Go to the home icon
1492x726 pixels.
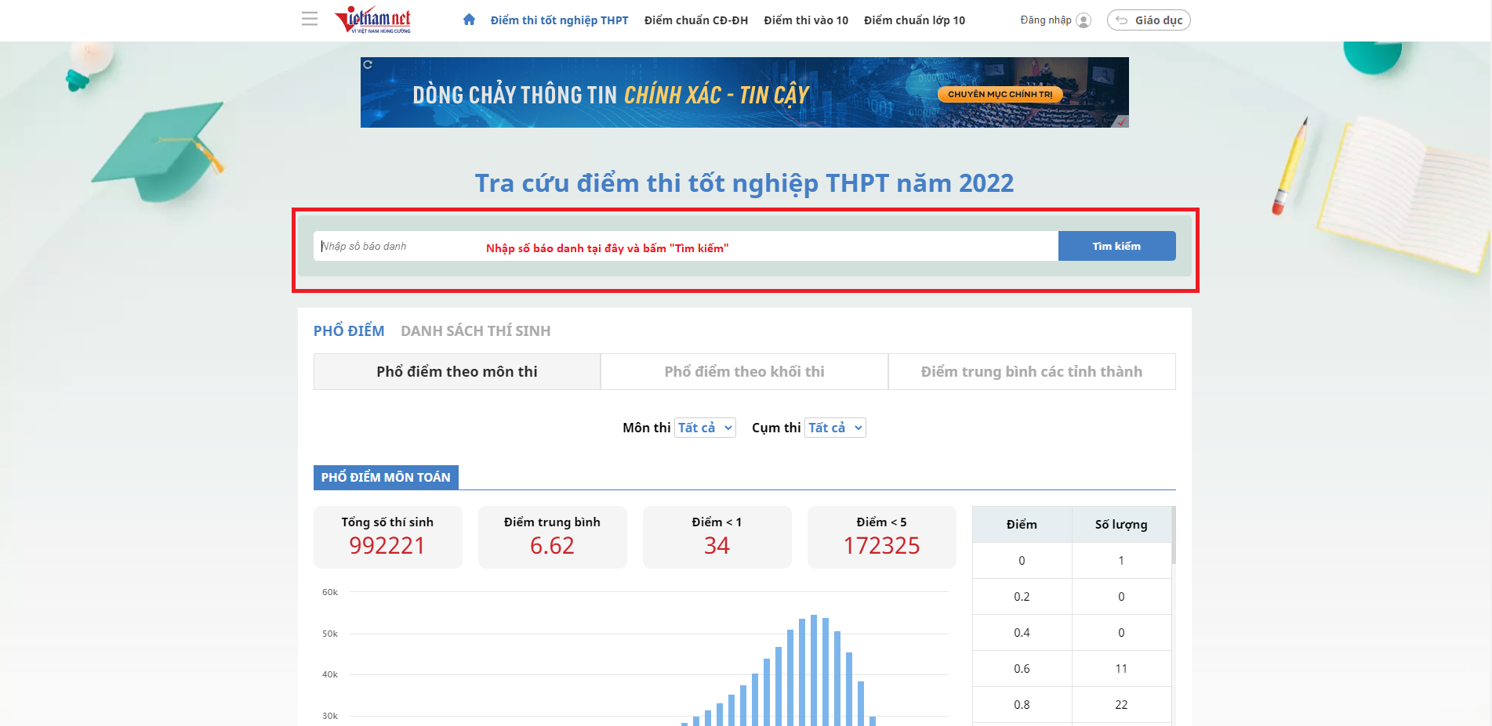tap(469, 20)
